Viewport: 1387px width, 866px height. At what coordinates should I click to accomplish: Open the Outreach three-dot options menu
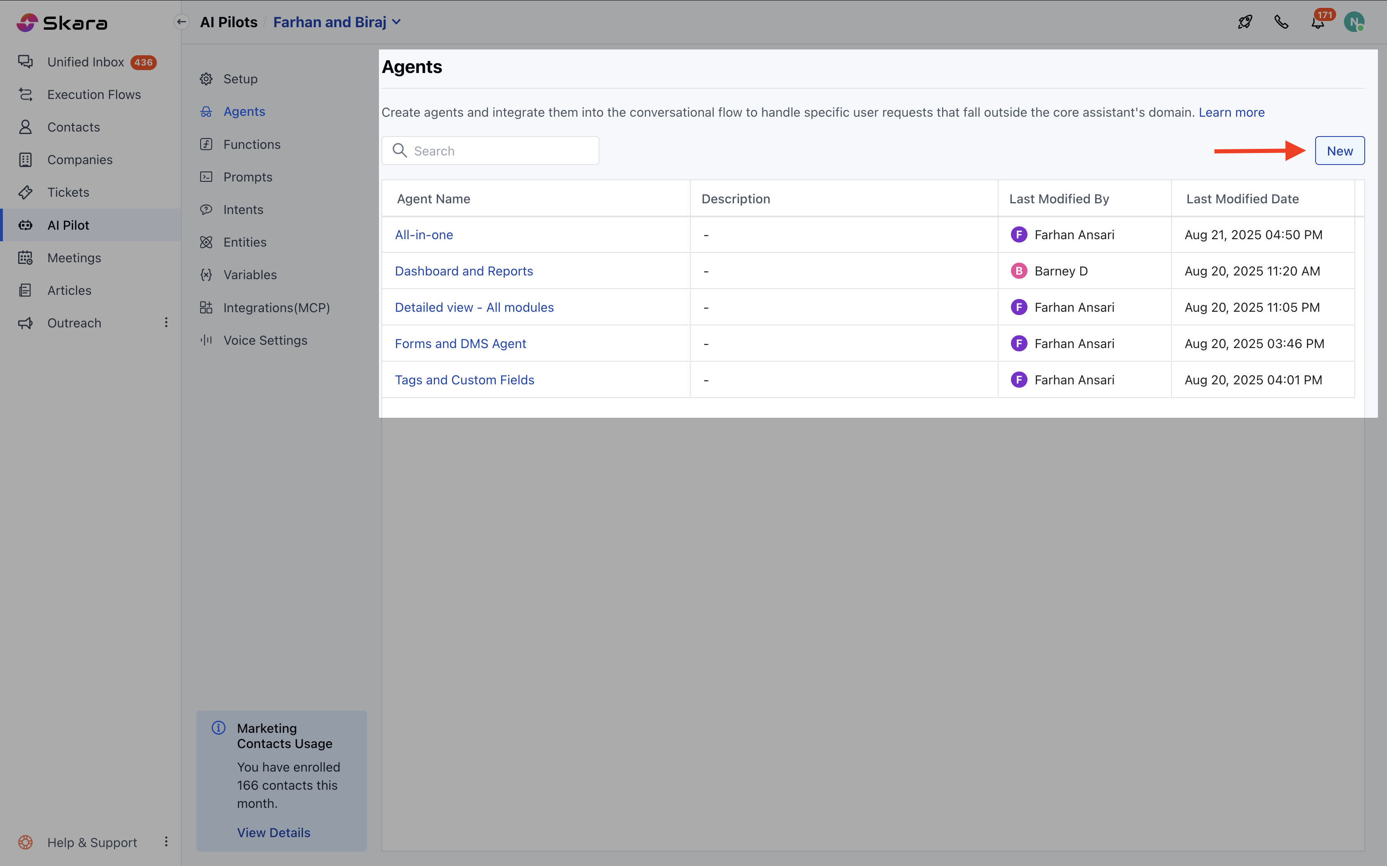click(166, 322)
